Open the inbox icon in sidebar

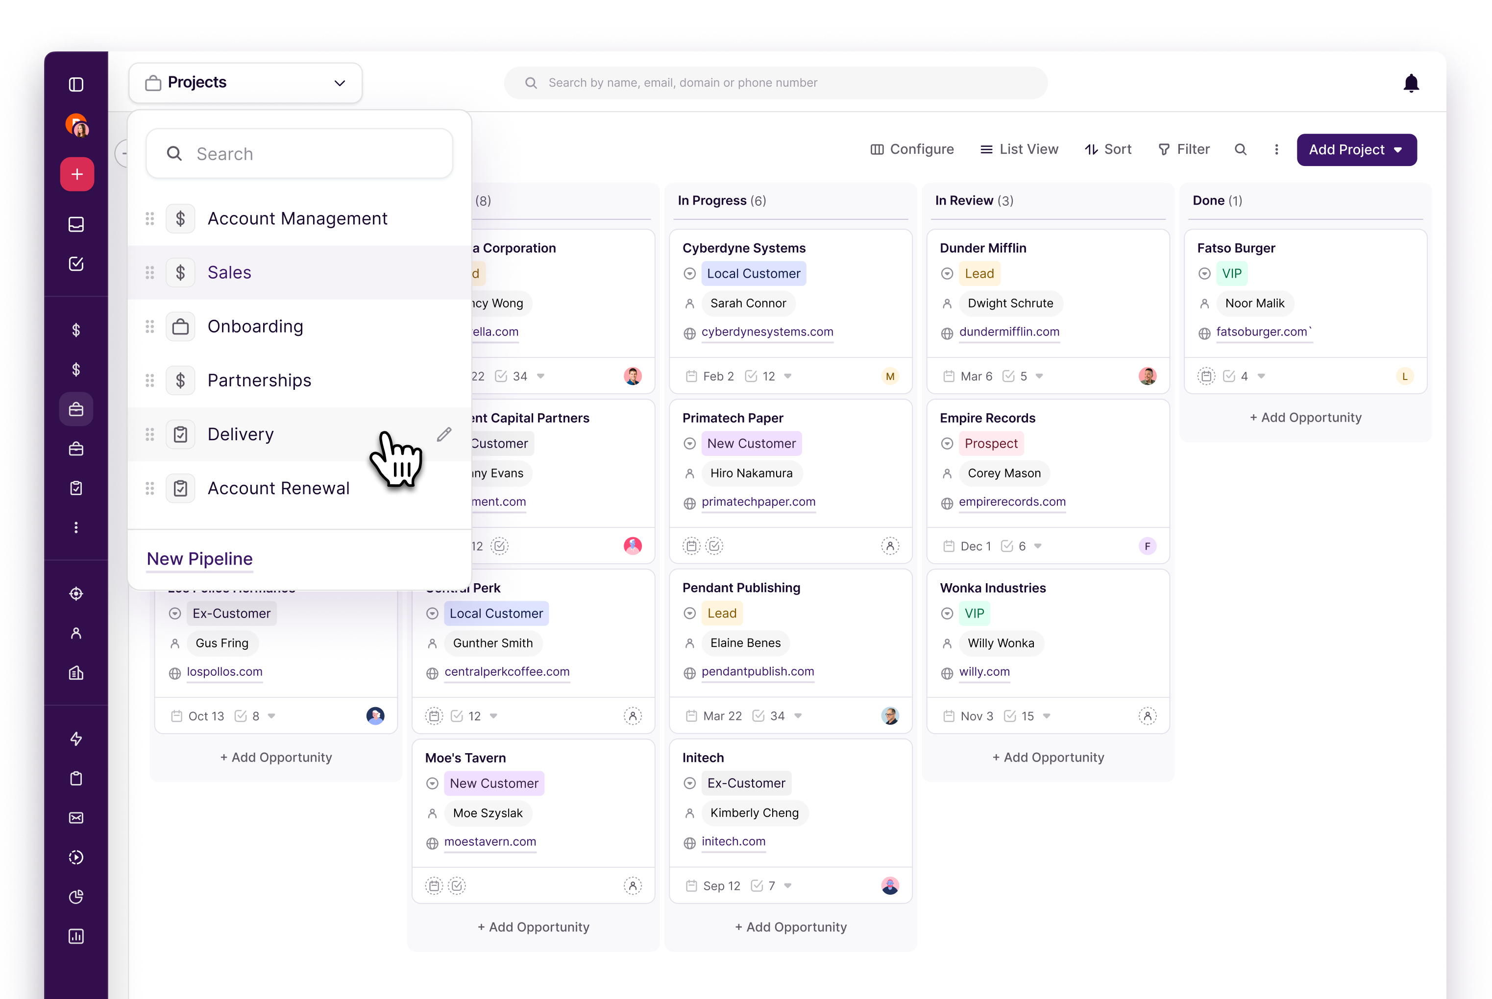coord(76,224)
